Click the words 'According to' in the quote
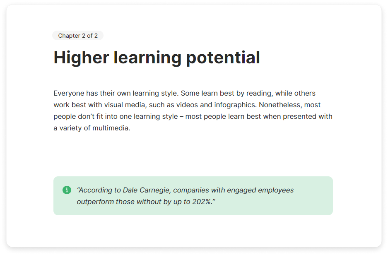The width and height of the screenshot is (388, 255). point(99,190)
